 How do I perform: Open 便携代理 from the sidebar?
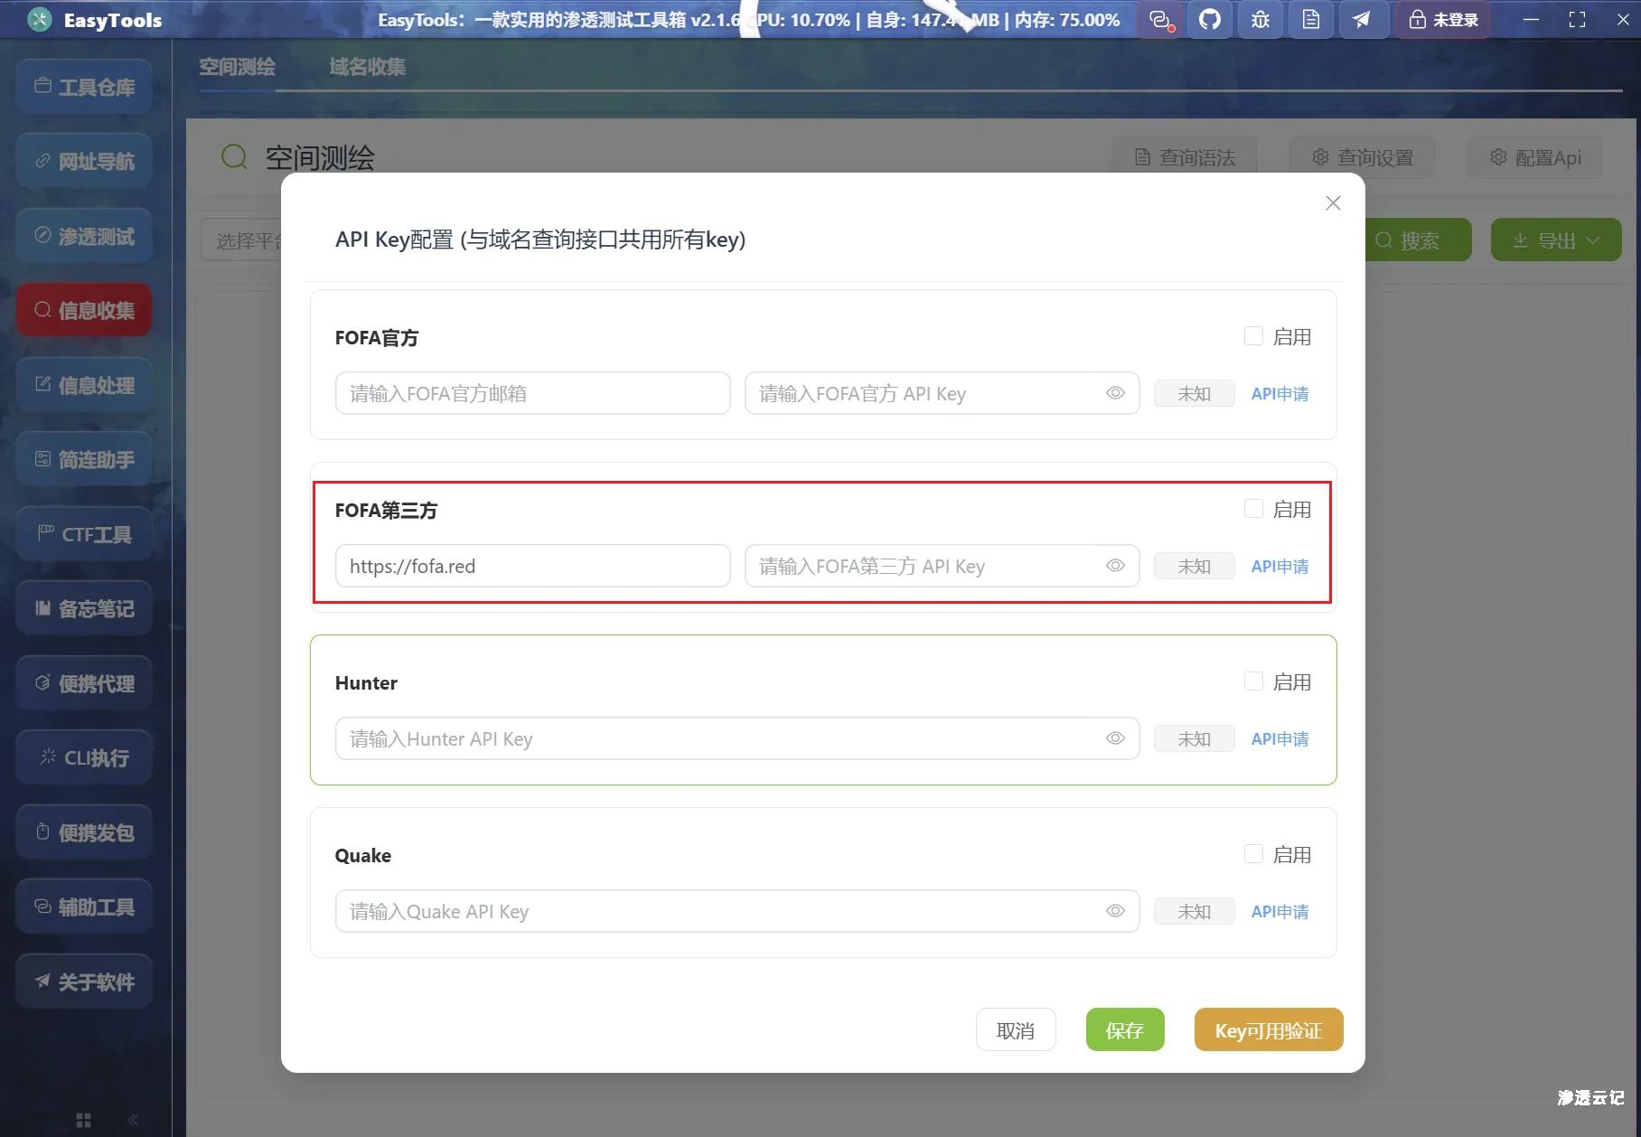[x=83, y=682]
